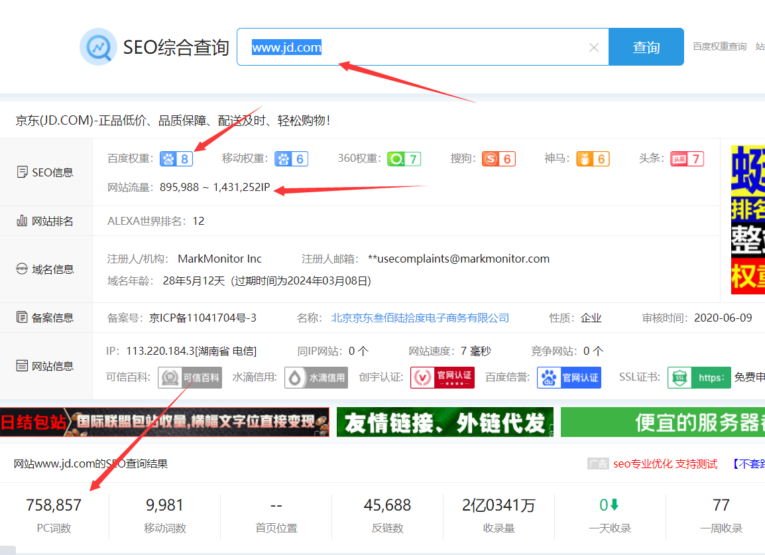Screen dimensions: 765x555
Task: Open the seo专业优化 支持测试 ad link
Action: (665, 463)
